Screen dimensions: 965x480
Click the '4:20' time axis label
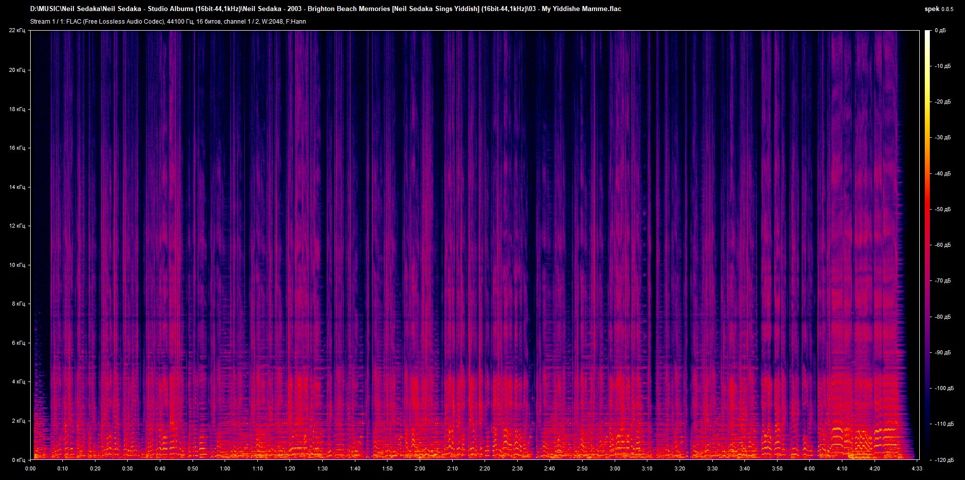pos(875,468)
